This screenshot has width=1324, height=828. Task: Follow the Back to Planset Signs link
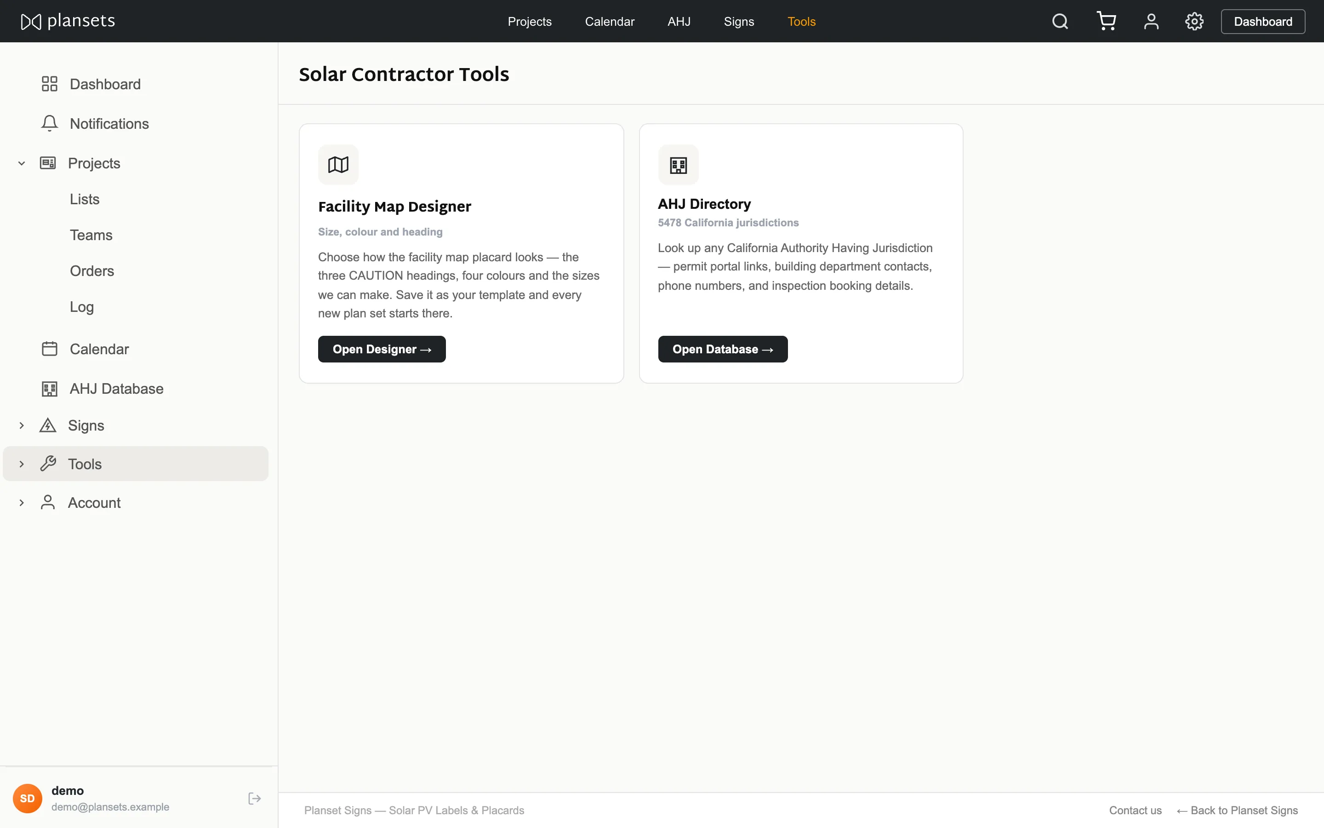pyautogui.click(x=1237, y=811)
